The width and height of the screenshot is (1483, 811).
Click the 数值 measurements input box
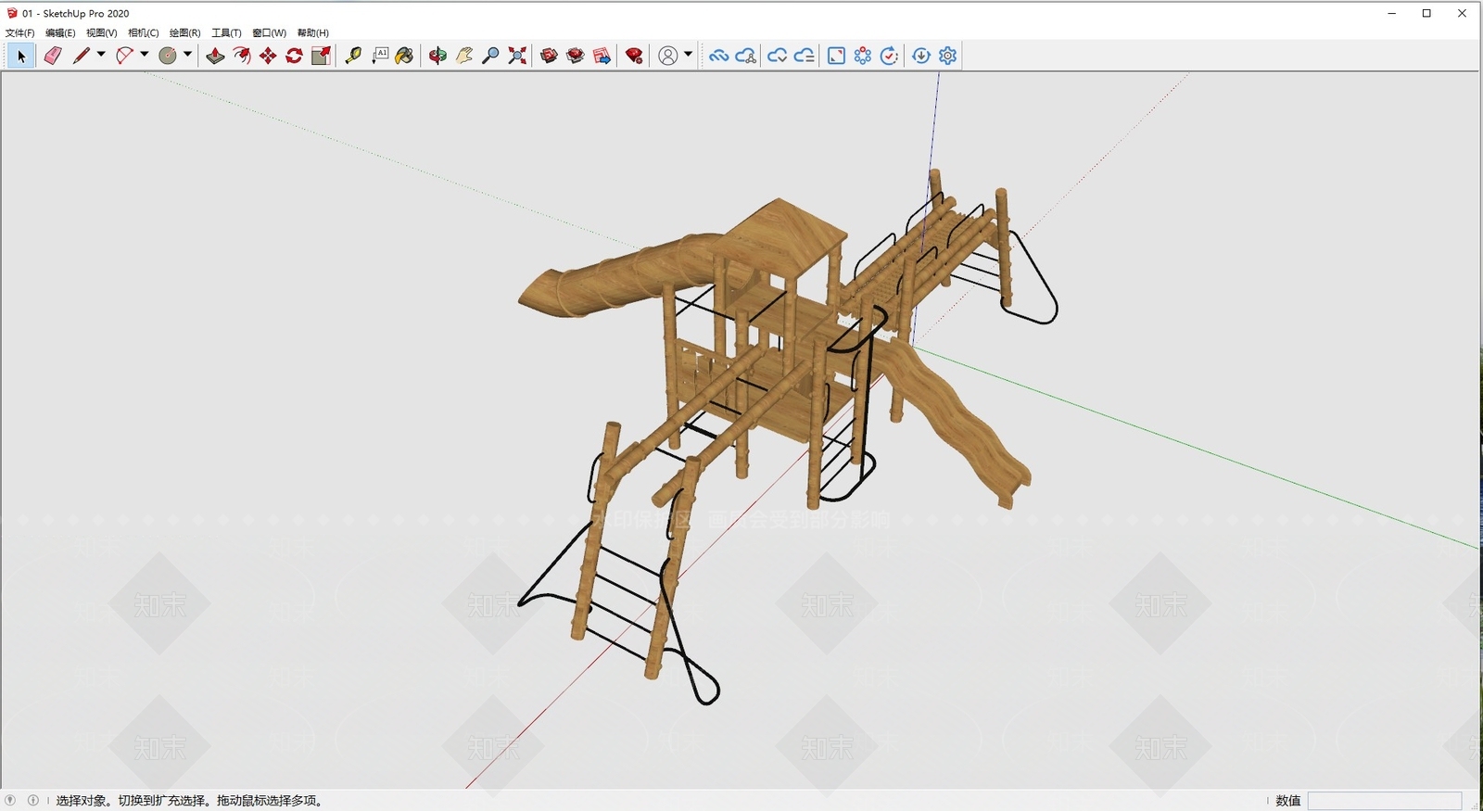1385,801
